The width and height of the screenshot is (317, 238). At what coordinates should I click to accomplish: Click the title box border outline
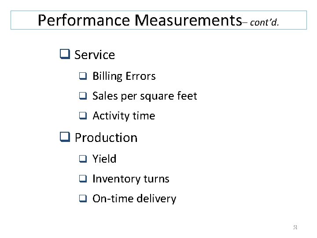coord(158,11)
